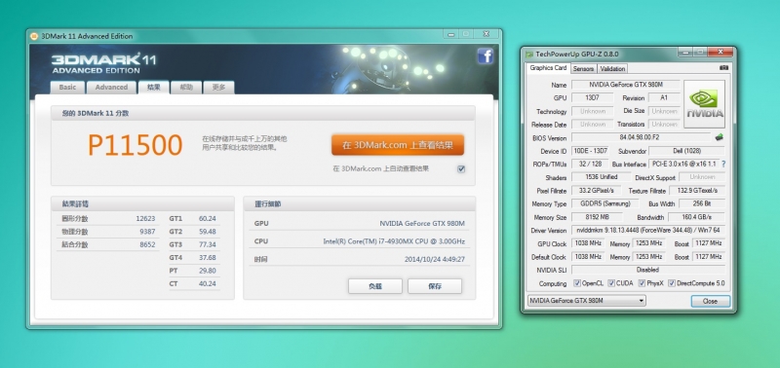Click the Bandwidth field 160.4 GB/s
This screenshot has width=780, height=368.
(x=696, y=217)
